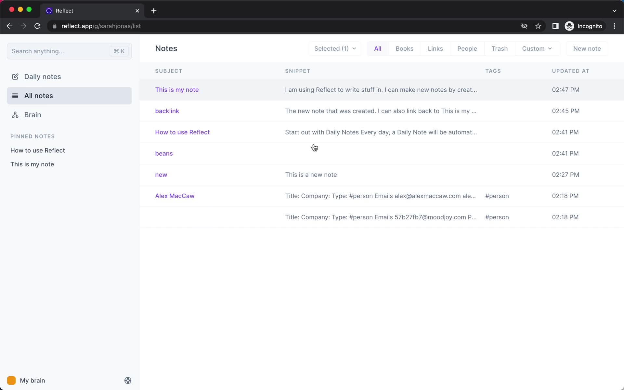Open the Alex MacCaw note
Screen dimensions: 624x390
(x=175, y=196)
